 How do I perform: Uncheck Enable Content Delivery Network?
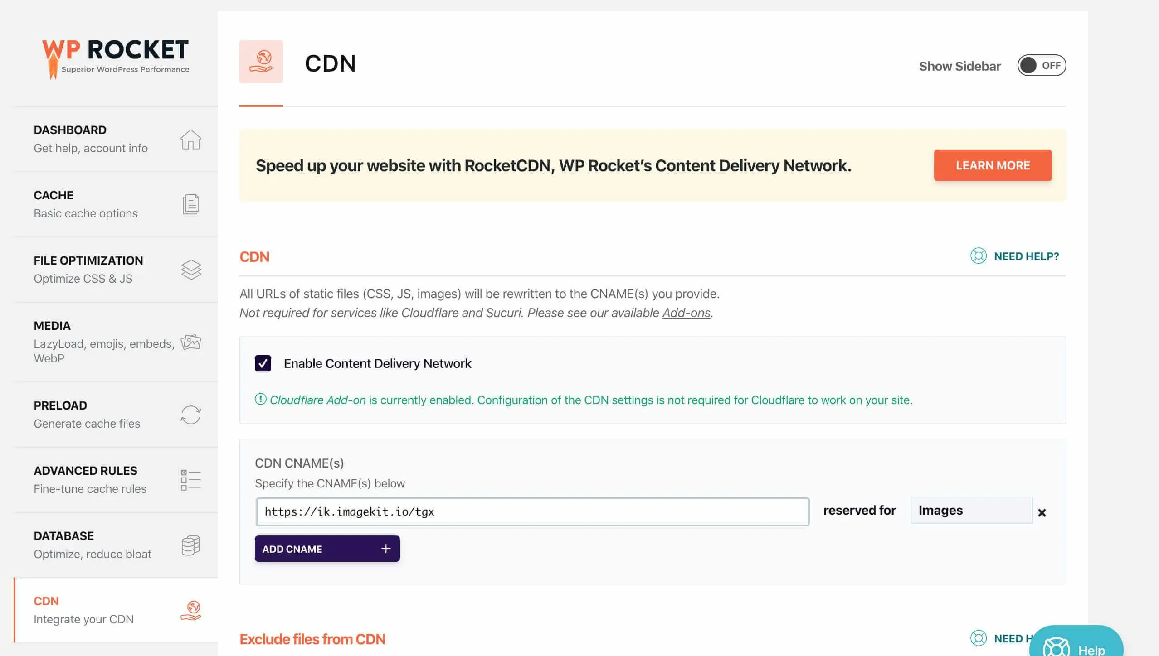(263, 363)
